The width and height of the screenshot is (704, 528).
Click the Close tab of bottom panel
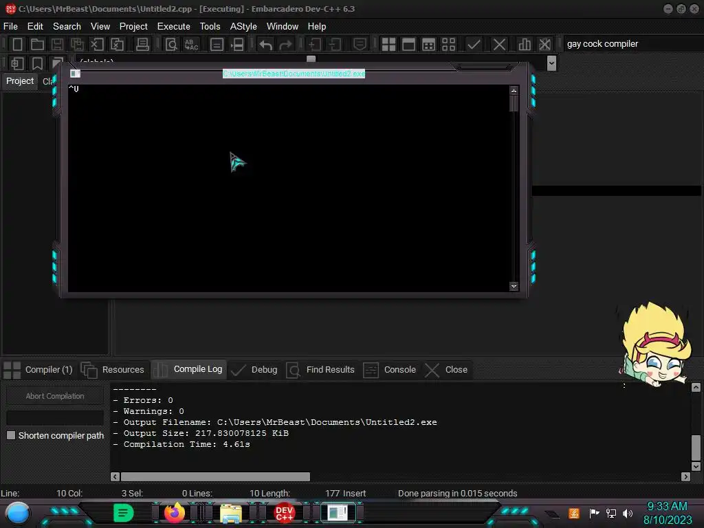tap(447, 369)
